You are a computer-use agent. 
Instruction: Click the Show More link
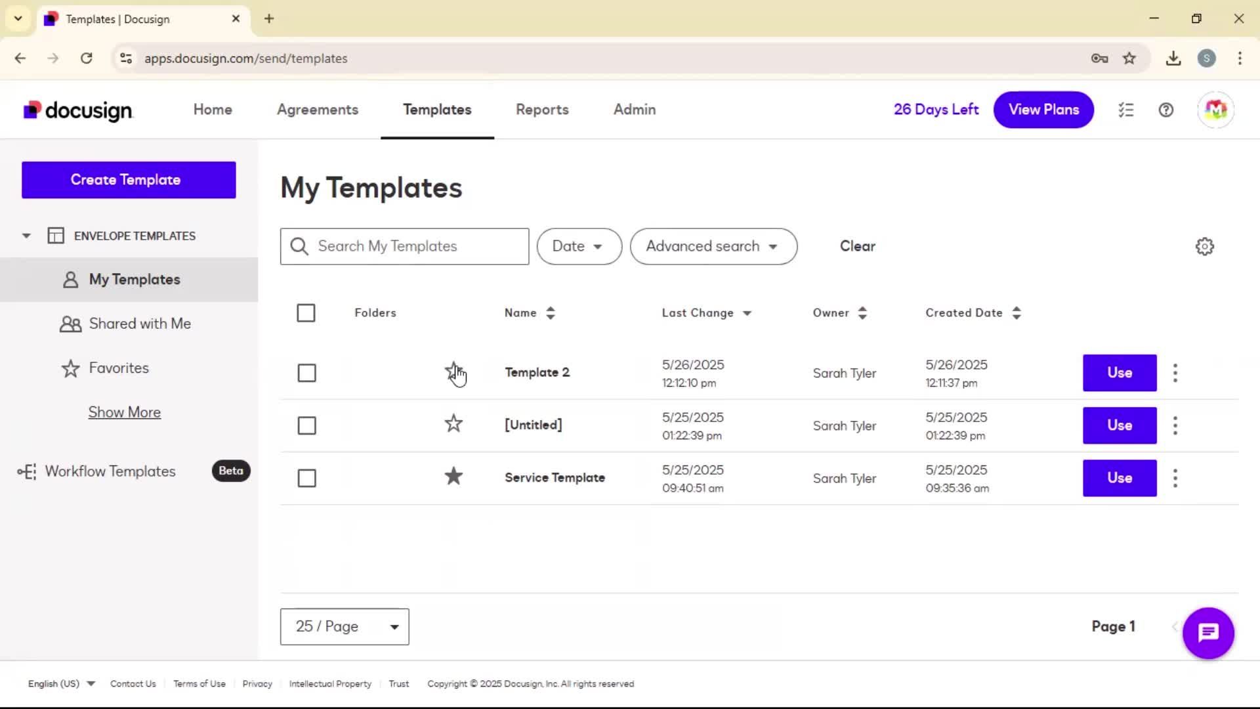click(125, 412)
